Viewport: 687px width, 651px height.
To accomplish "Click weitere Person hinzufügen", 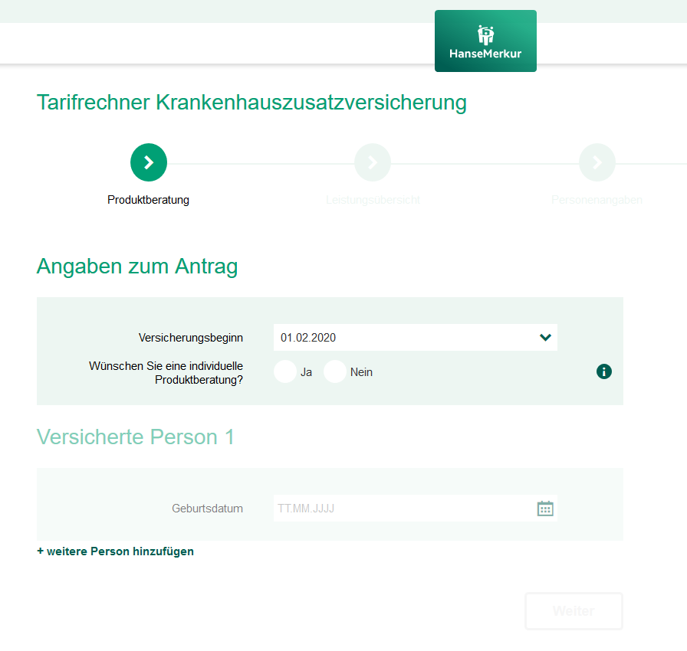I will pos(115,551).
